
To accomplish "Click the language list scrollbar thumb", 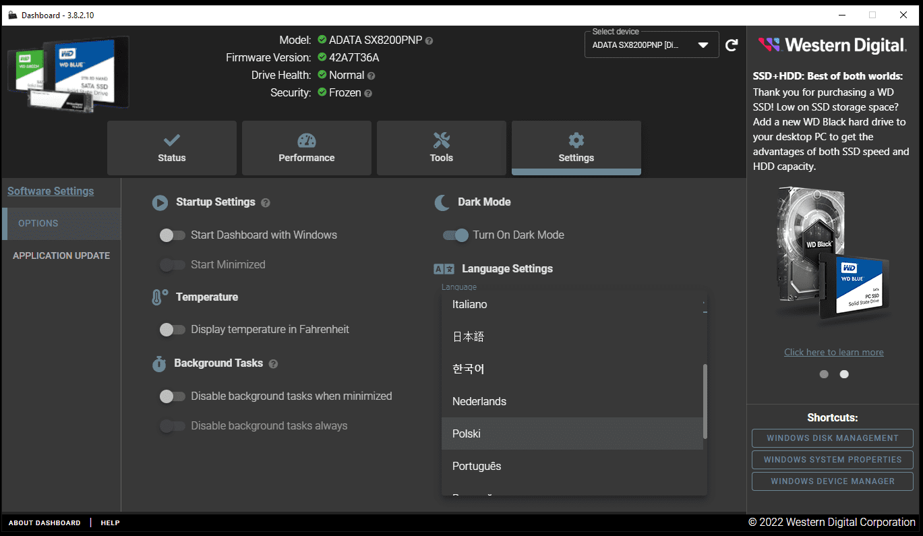I will coord(705,401).
